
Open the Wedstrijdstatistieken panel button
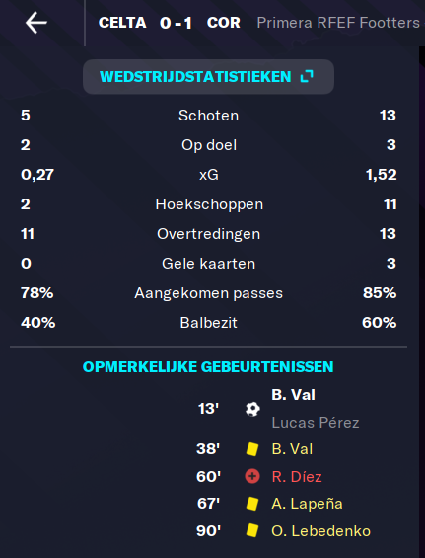pos(208,76)
